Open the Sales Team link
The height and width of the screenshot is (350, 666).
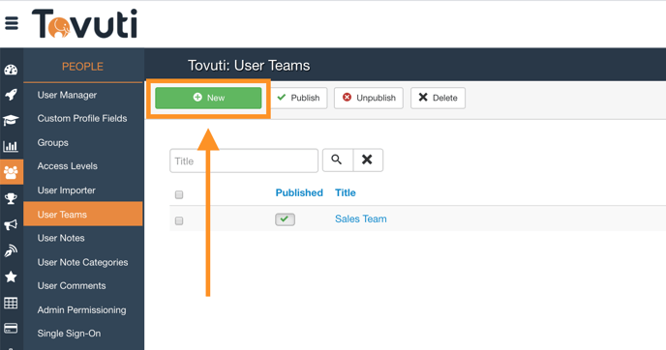361,219
